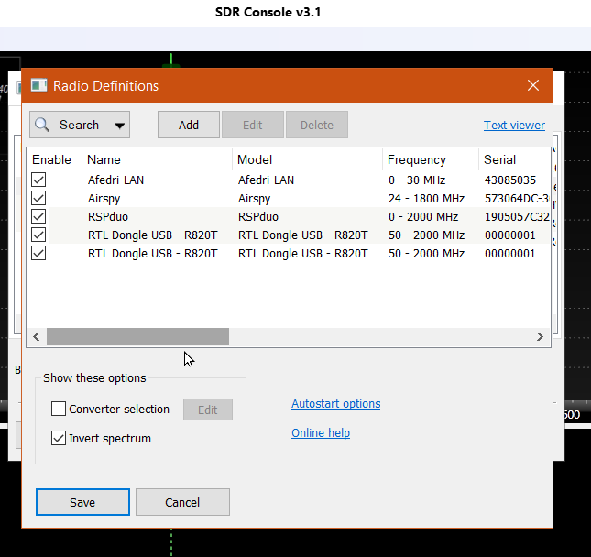
Task: Toggle the RSPduo enable checkbox
Action: tap(38, 216)
